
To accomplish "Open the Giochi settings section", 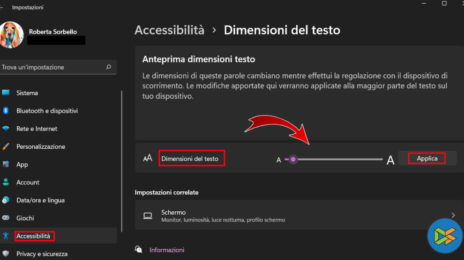I will pyautogui.click(x=25, y=218).
